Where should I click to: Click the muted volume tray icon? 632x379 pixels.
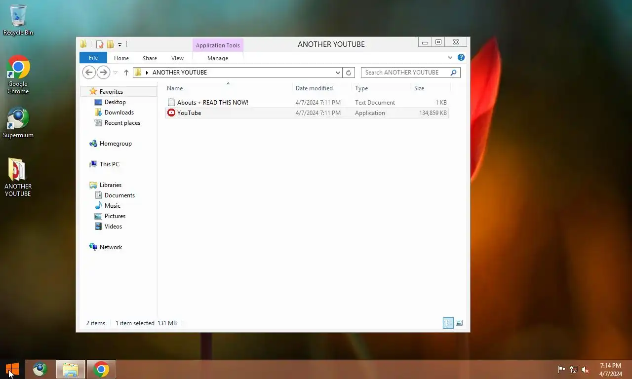(x=586, y=370)
